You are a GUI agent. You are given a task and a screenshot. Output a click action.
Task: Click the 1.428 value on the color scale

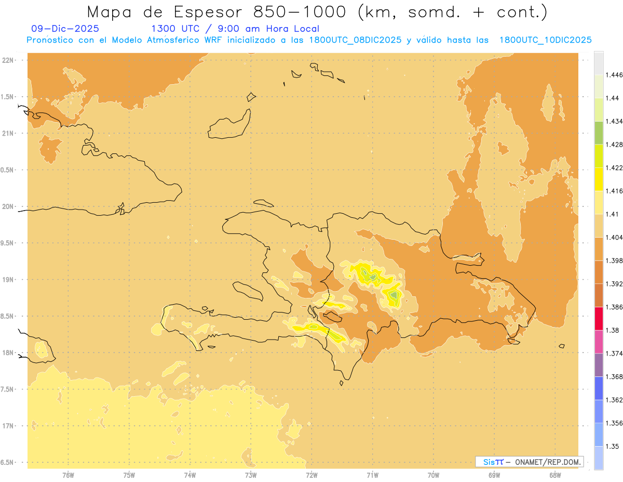pyautogui.click(x=614, y=145)
